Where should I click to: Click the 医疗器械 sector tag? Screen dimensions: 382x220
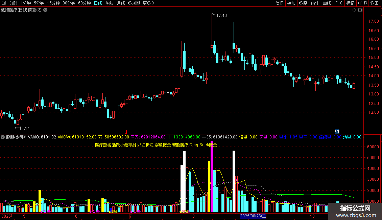(103, 145)
